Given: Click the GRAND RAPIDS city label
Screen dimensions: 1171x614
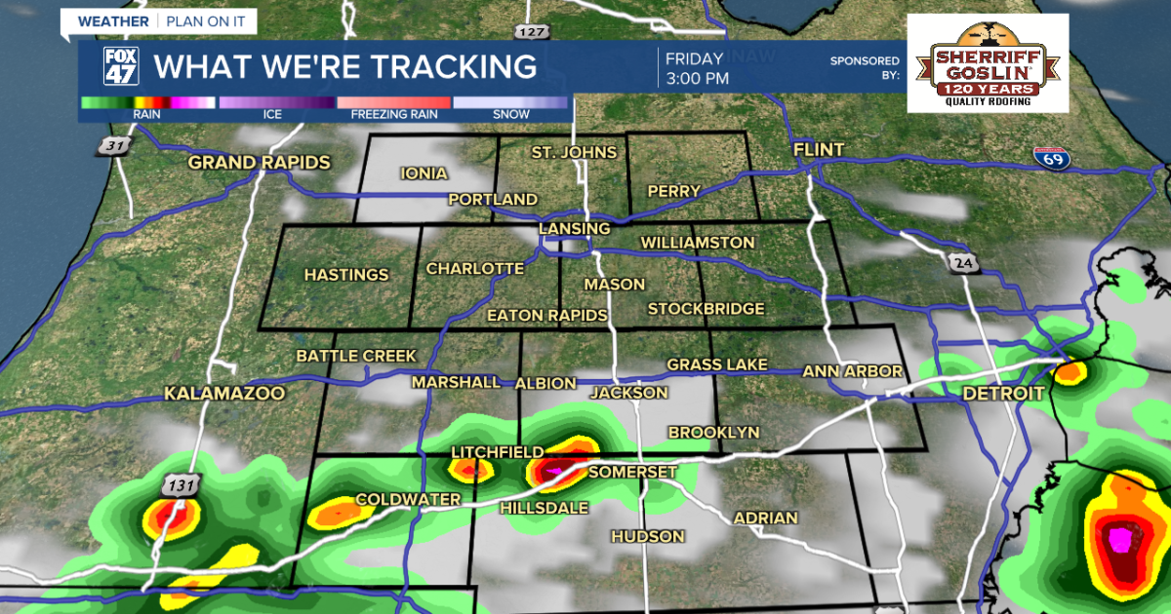Looking at the screenshot, I should click(260, 162).
